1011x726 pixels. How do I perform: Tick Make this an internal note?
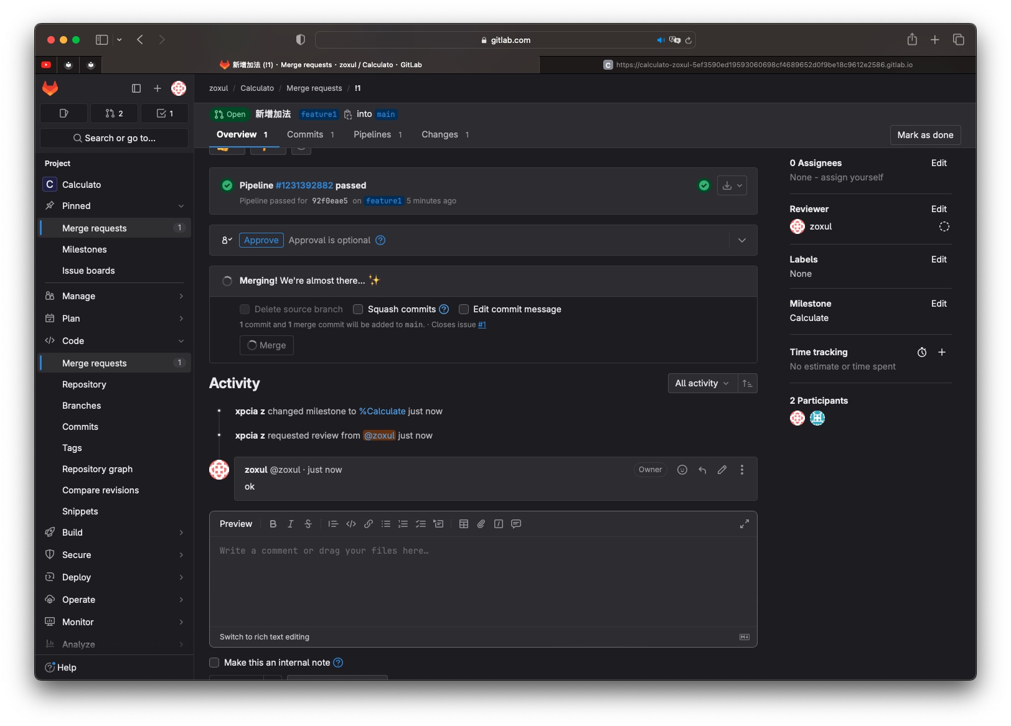[214, 663]
